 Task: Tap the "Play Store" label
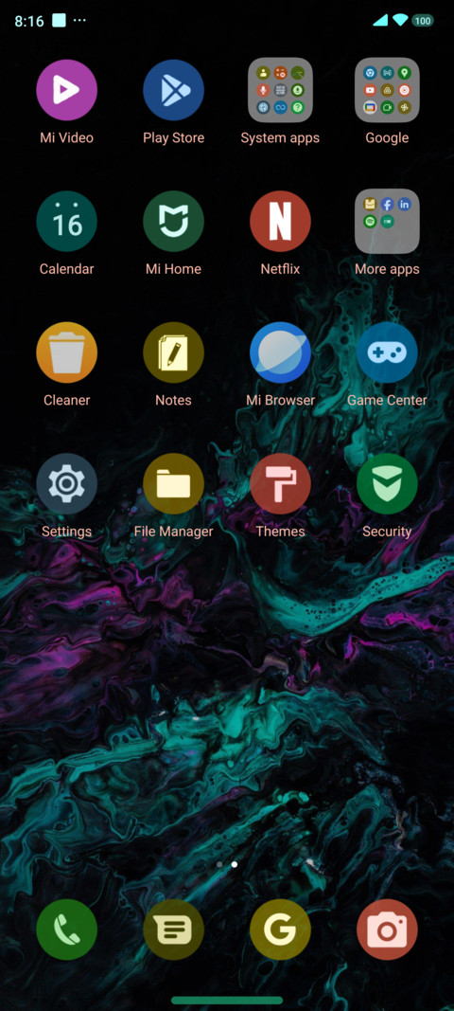(173, 137)
